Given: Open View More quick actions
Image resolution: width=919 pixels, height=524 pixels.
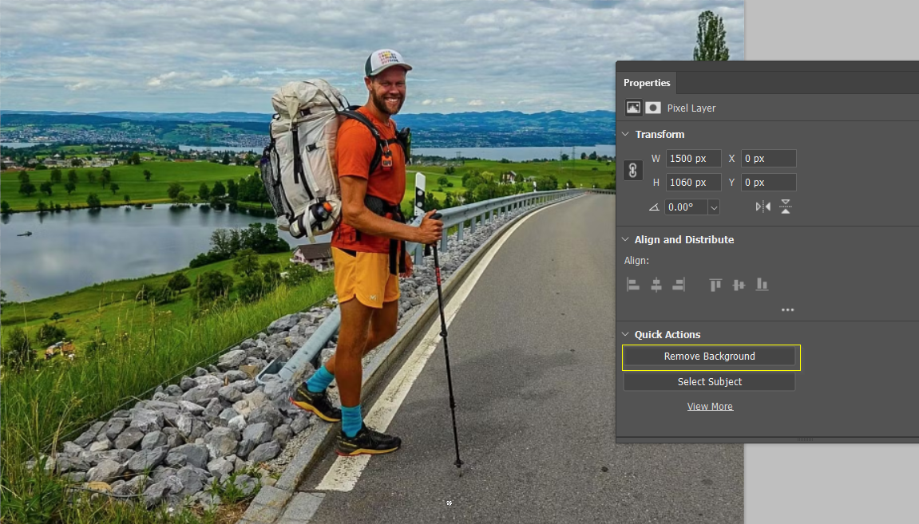Looking at the screenshot, I should pyautogui.click(x=710, y=406).
